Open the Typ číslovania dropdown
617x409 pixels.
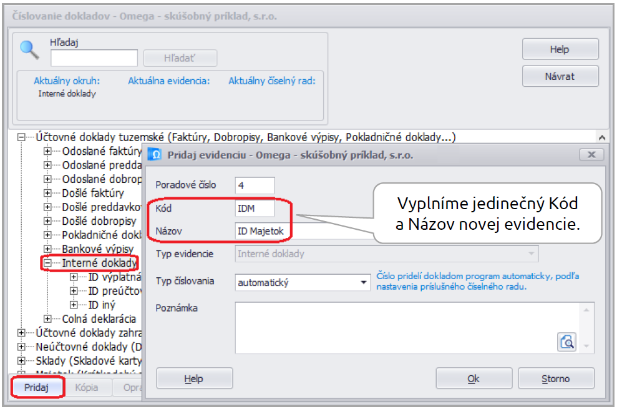pos(364,282)
